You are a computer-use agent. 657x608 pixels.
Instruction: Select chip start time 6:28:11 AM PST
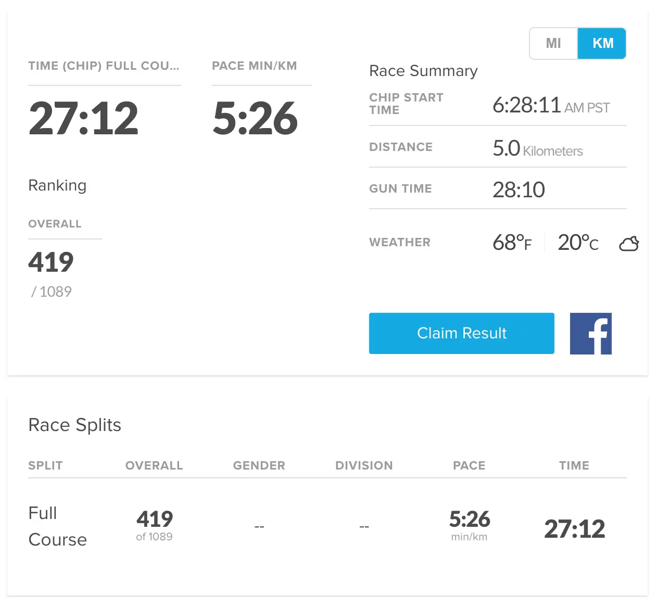tap(551, 106)
